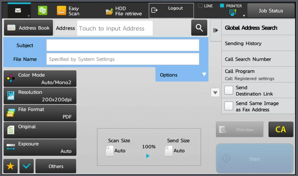Image resolution: width=298 pixels, height=176 pixels.
Task: Tap the CA clear all button
Action: pyautogui.click(x=281, y=130)
